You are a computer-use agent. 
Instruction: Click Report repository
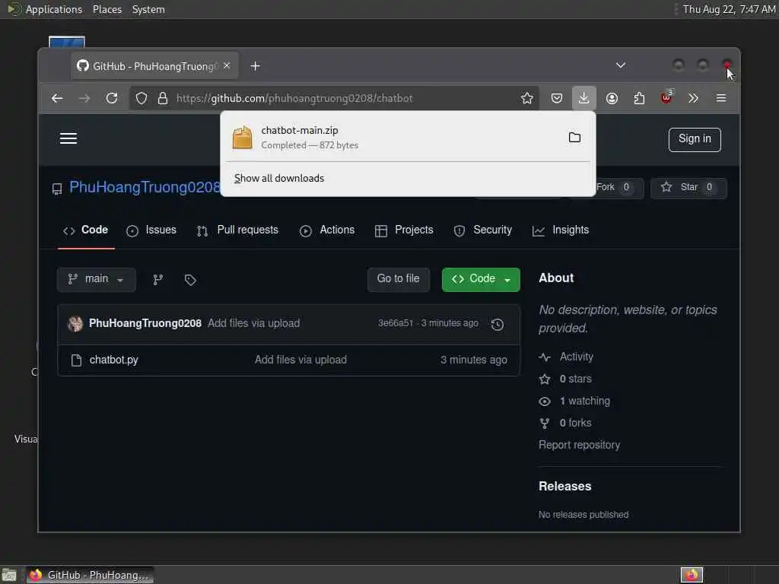tap(579, 445)
